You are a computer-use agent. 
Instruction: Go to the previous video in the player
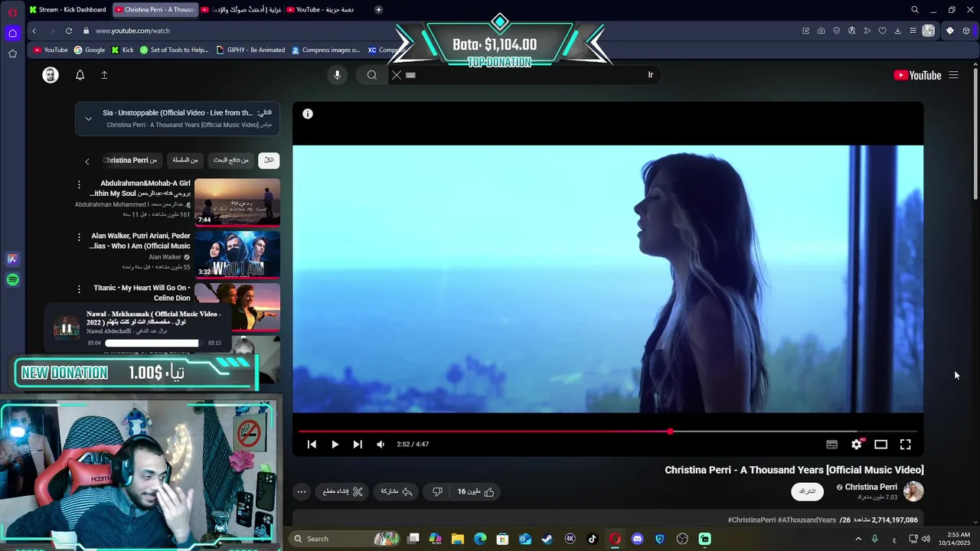(312, 444)
